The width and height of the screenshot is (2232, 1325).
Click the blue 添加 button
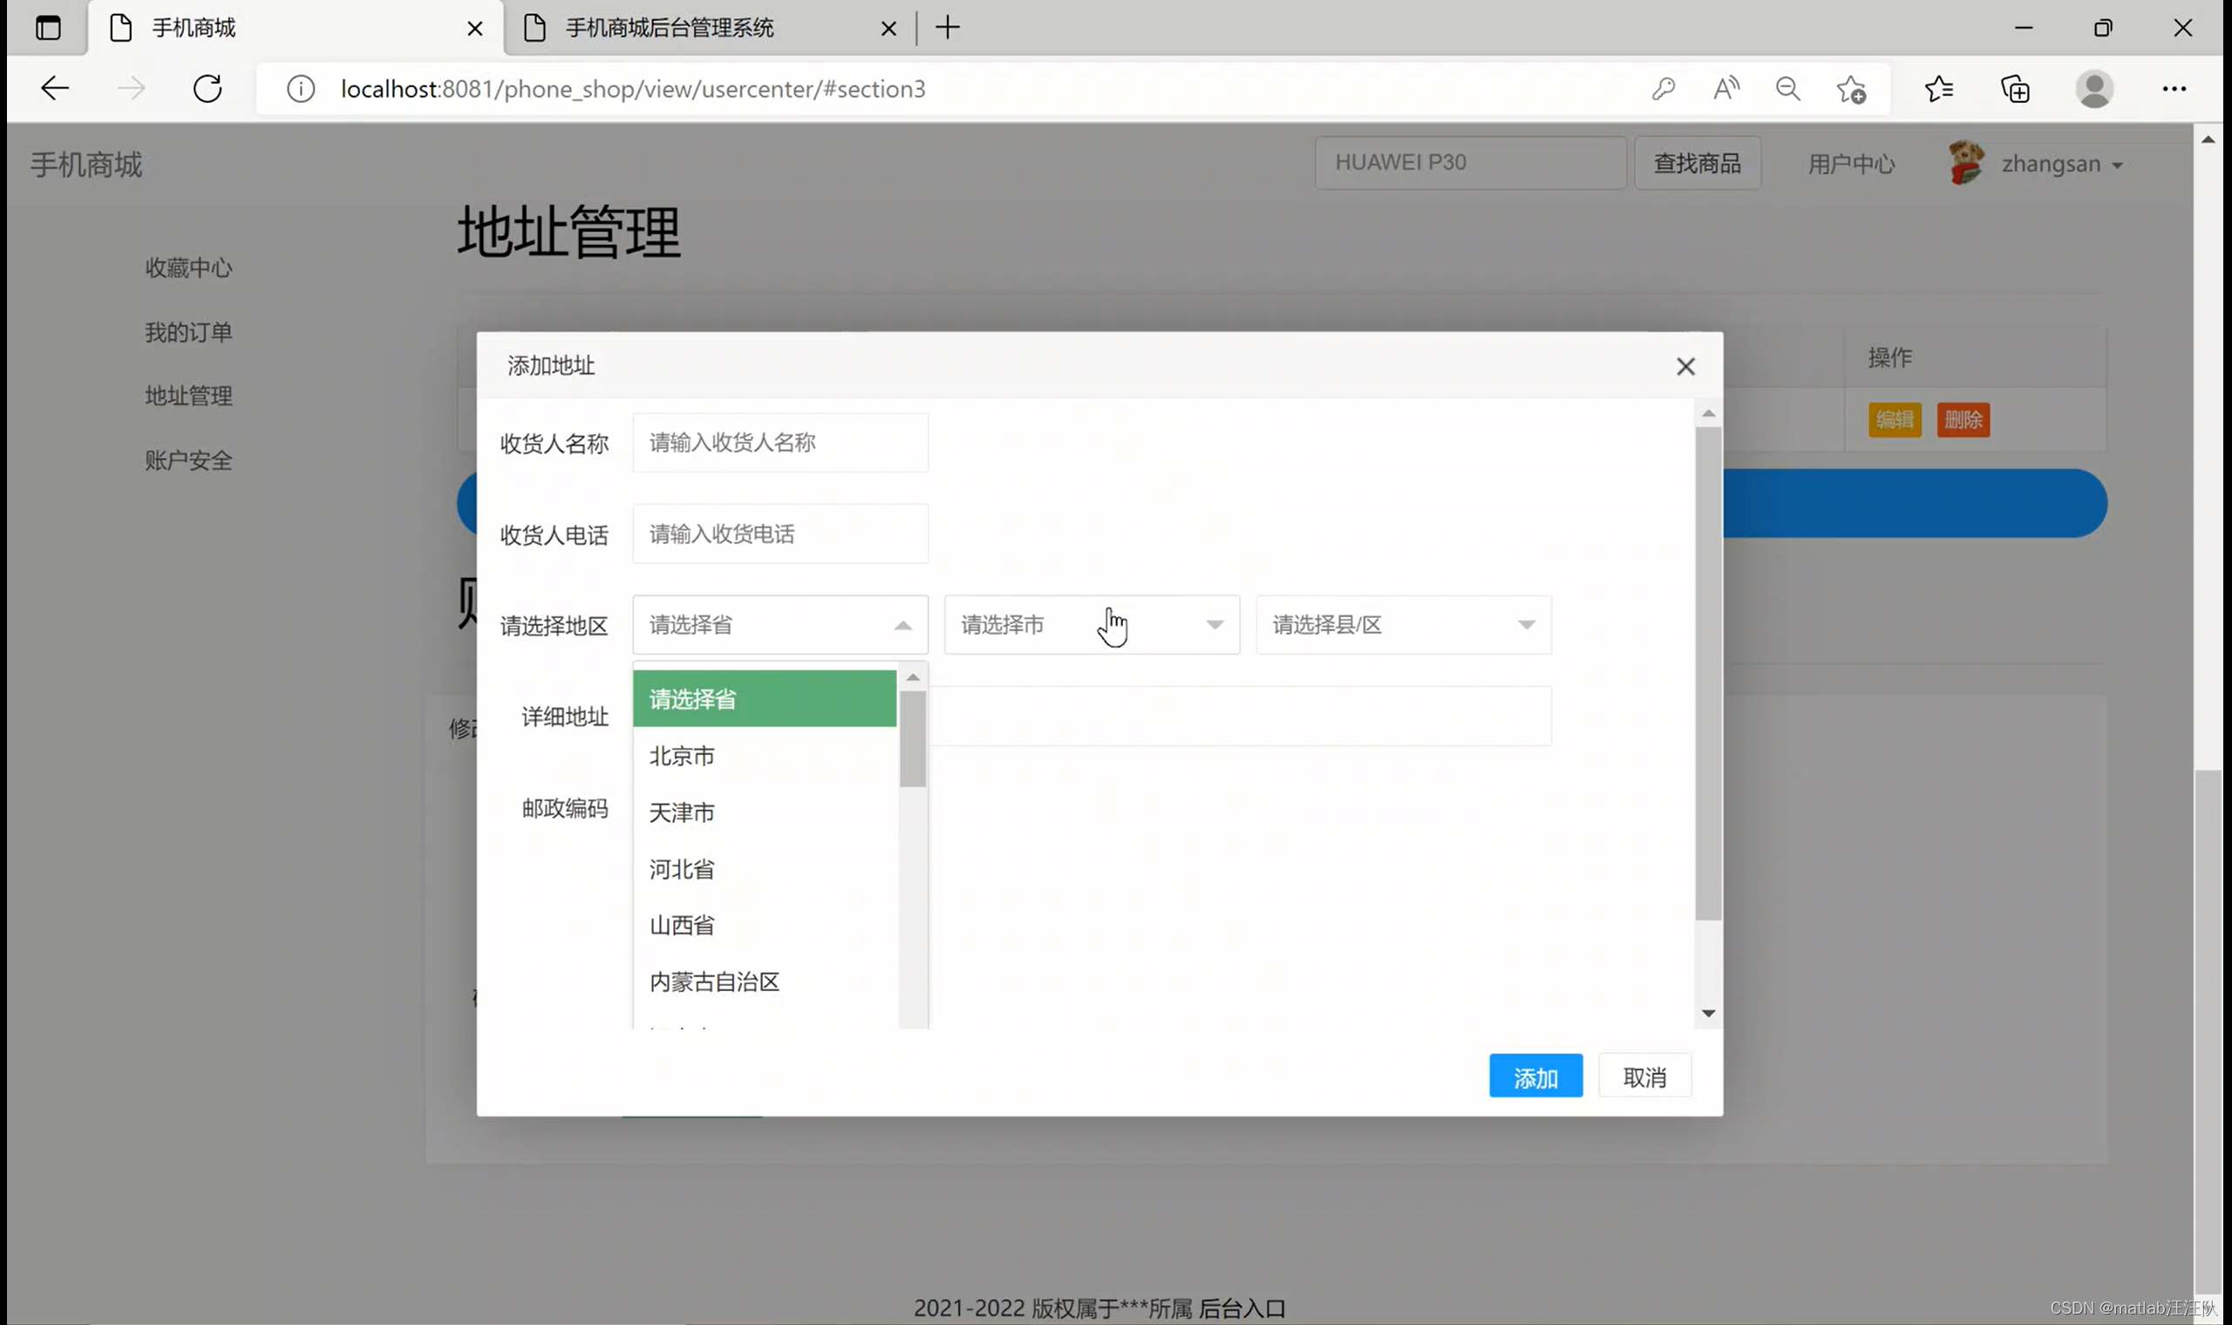[1534, 1077]
